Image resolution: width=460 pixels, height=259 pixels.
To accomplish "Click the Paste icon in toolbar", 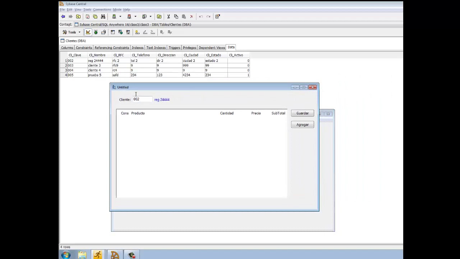I will point(184,17).
